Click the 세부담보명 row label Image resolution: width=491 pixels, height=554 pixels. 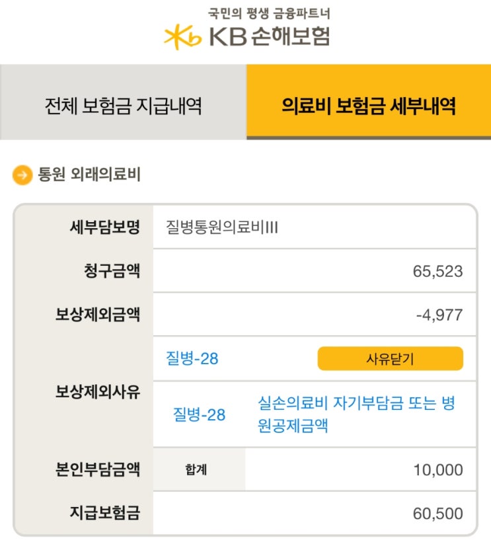pos(105,228)
